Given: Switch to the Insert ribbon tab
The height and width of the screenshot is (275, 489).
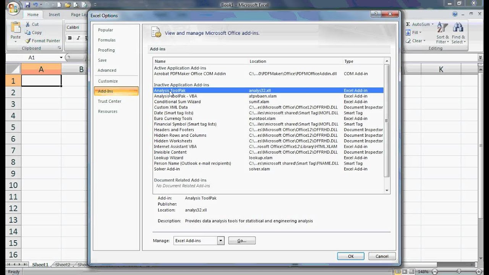Looking at the screenshot, I should (54, 15).
